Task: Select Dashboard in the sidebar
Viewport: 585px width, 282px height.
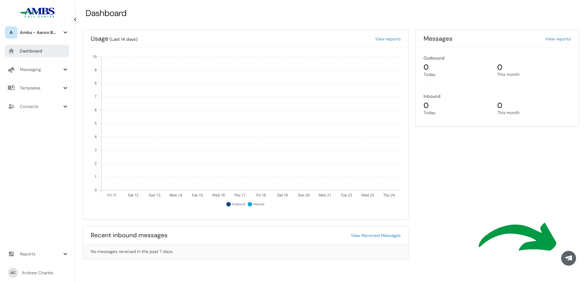Action: coord(37,51)
